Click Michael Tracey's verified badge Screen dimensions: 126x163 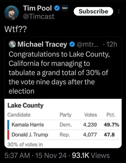tap(72, 44)
